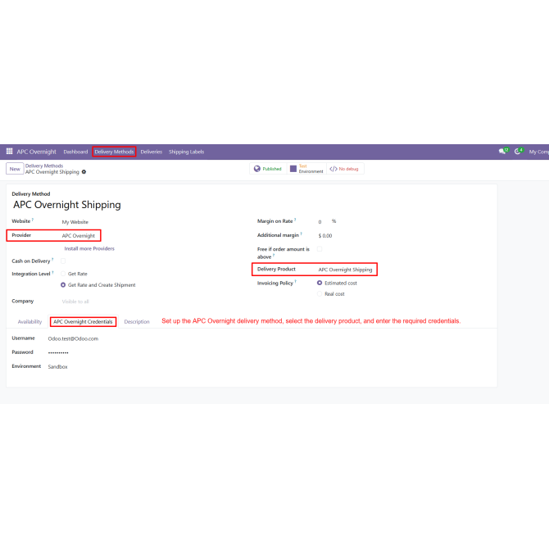Image resolution: width=549 pixels, height=549 pixels.
Task: Open Environment dropdown showing Sandbox
Action: click(x=58, y=366)
